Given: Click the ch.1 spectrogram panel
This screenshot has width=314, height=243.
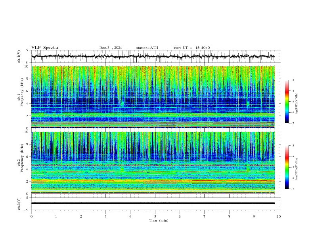Looking at the screenshot, I should pos(153,97).
